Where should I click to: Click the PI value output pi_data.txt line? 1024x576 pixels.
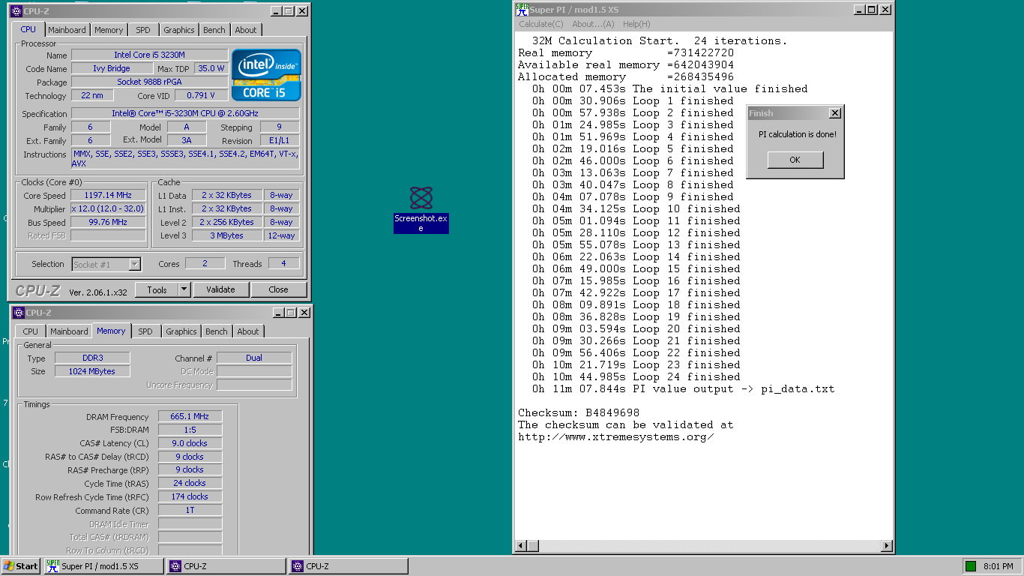point(684,388)
